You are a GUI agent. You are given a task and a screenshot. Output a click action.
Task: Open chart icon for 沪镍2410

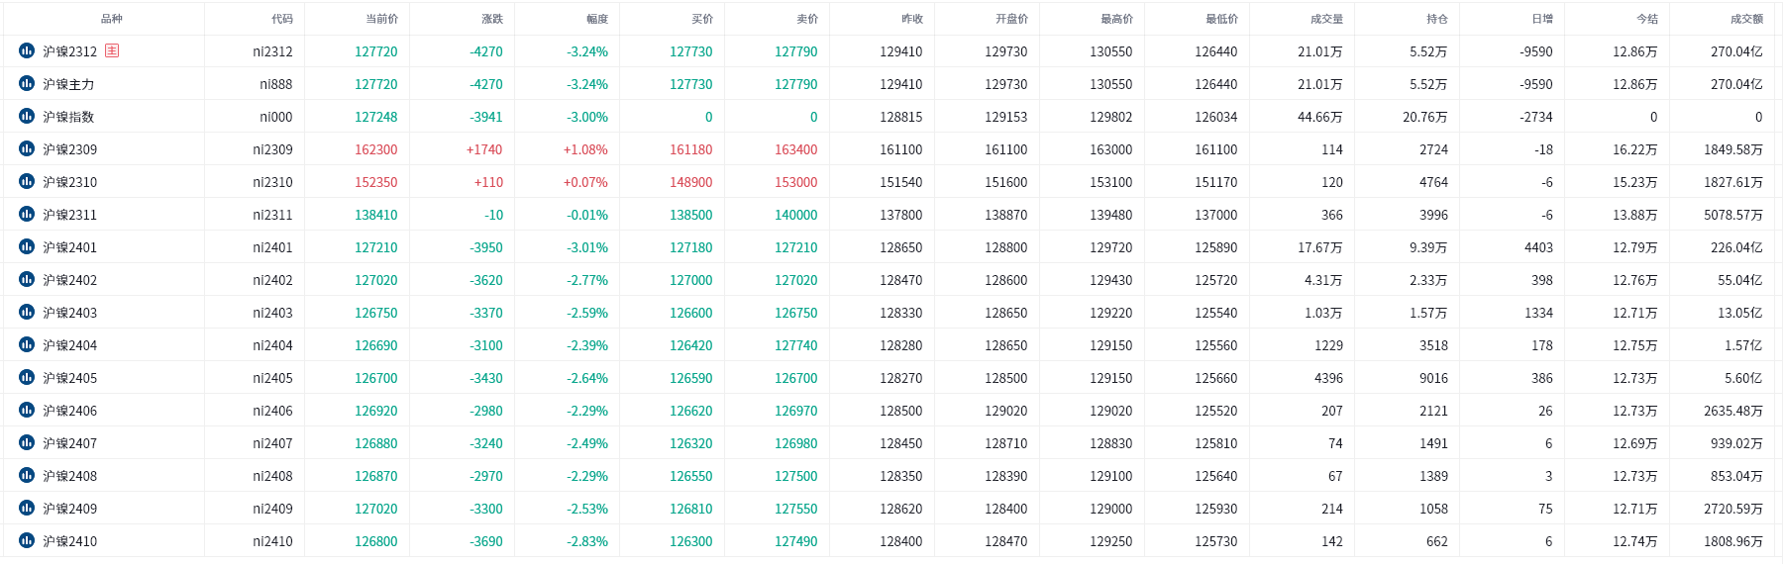tap(27, 540)
